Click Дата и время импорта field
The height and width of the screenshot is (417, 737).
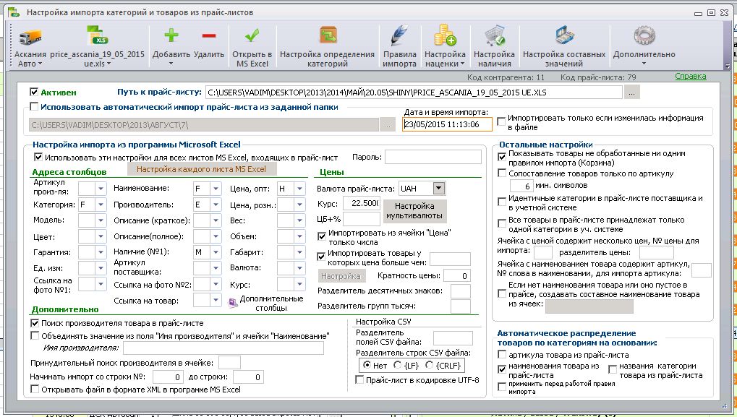pos(447,124)
